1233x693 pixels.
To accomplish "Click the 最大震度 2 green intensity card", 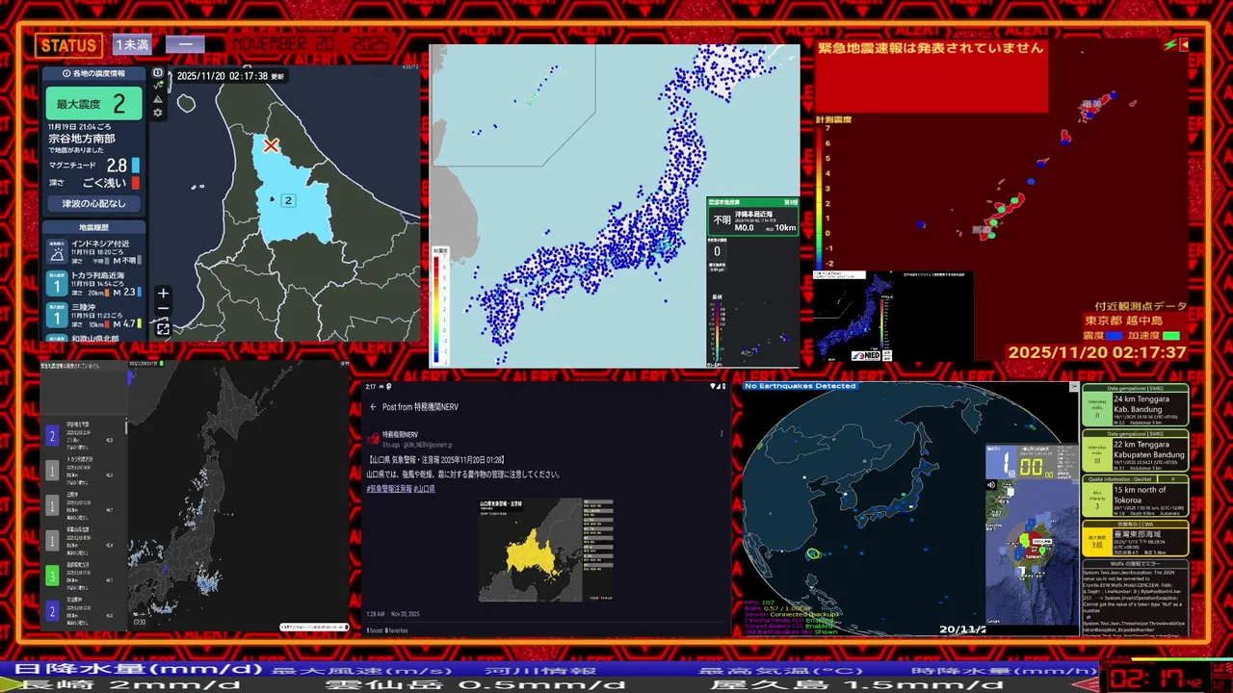I will coord(94,104).
